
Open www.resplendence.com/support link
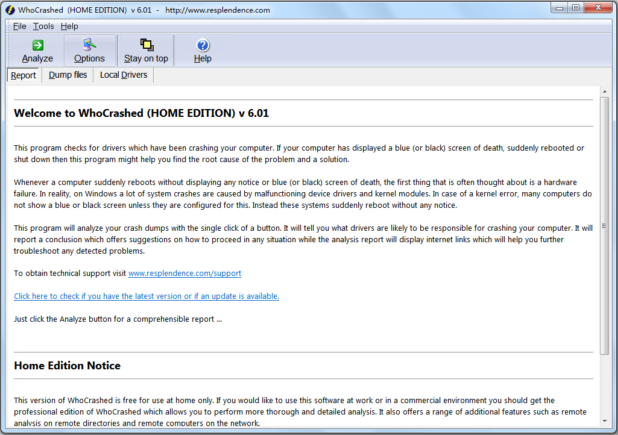click(x=185, y=274)
